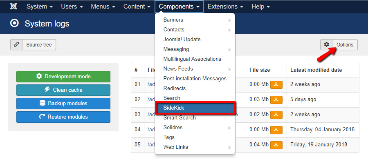Image resolution: width=368 pixels, height=159 pixels.
Task: Click Clean cache button
Action: click(63, 90)
